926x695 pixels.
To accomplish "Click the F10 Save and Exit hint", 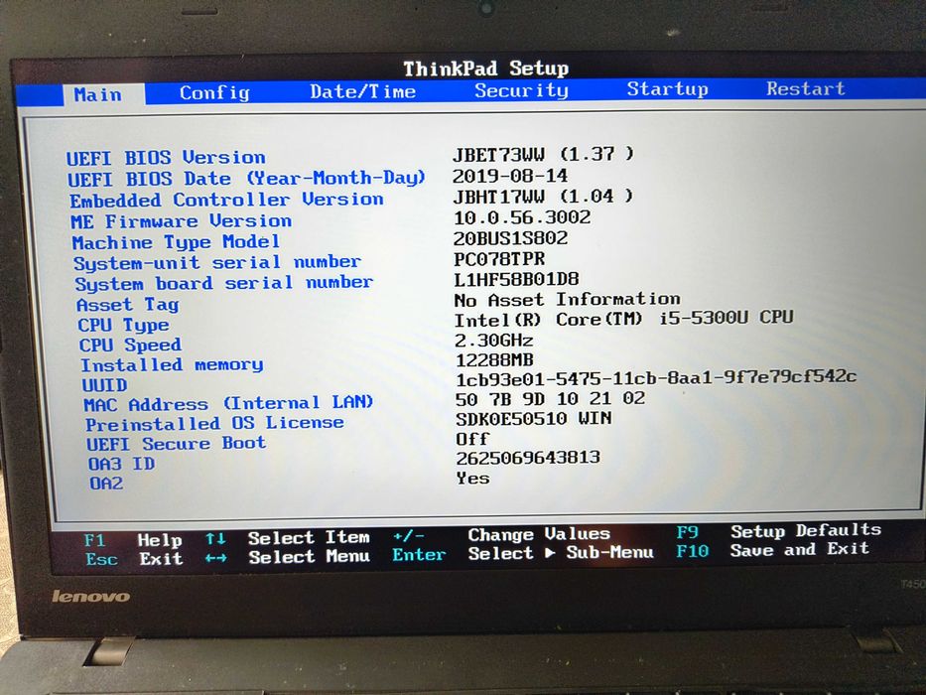I will tap(772, 550).
